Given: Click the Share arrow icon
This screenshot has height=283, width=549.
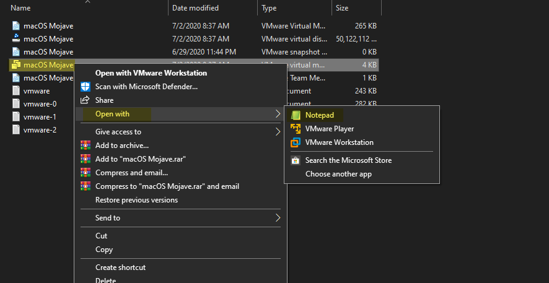Looking at the screenshot, I should 85,100.
